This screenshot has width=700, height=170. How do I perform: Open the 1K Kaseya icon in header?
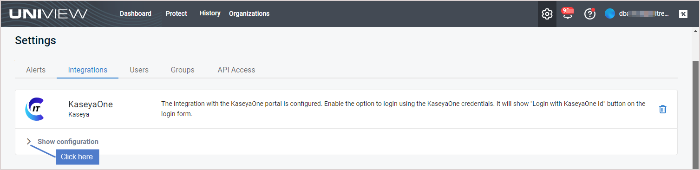pyautogui.click(x=683, y=14)
